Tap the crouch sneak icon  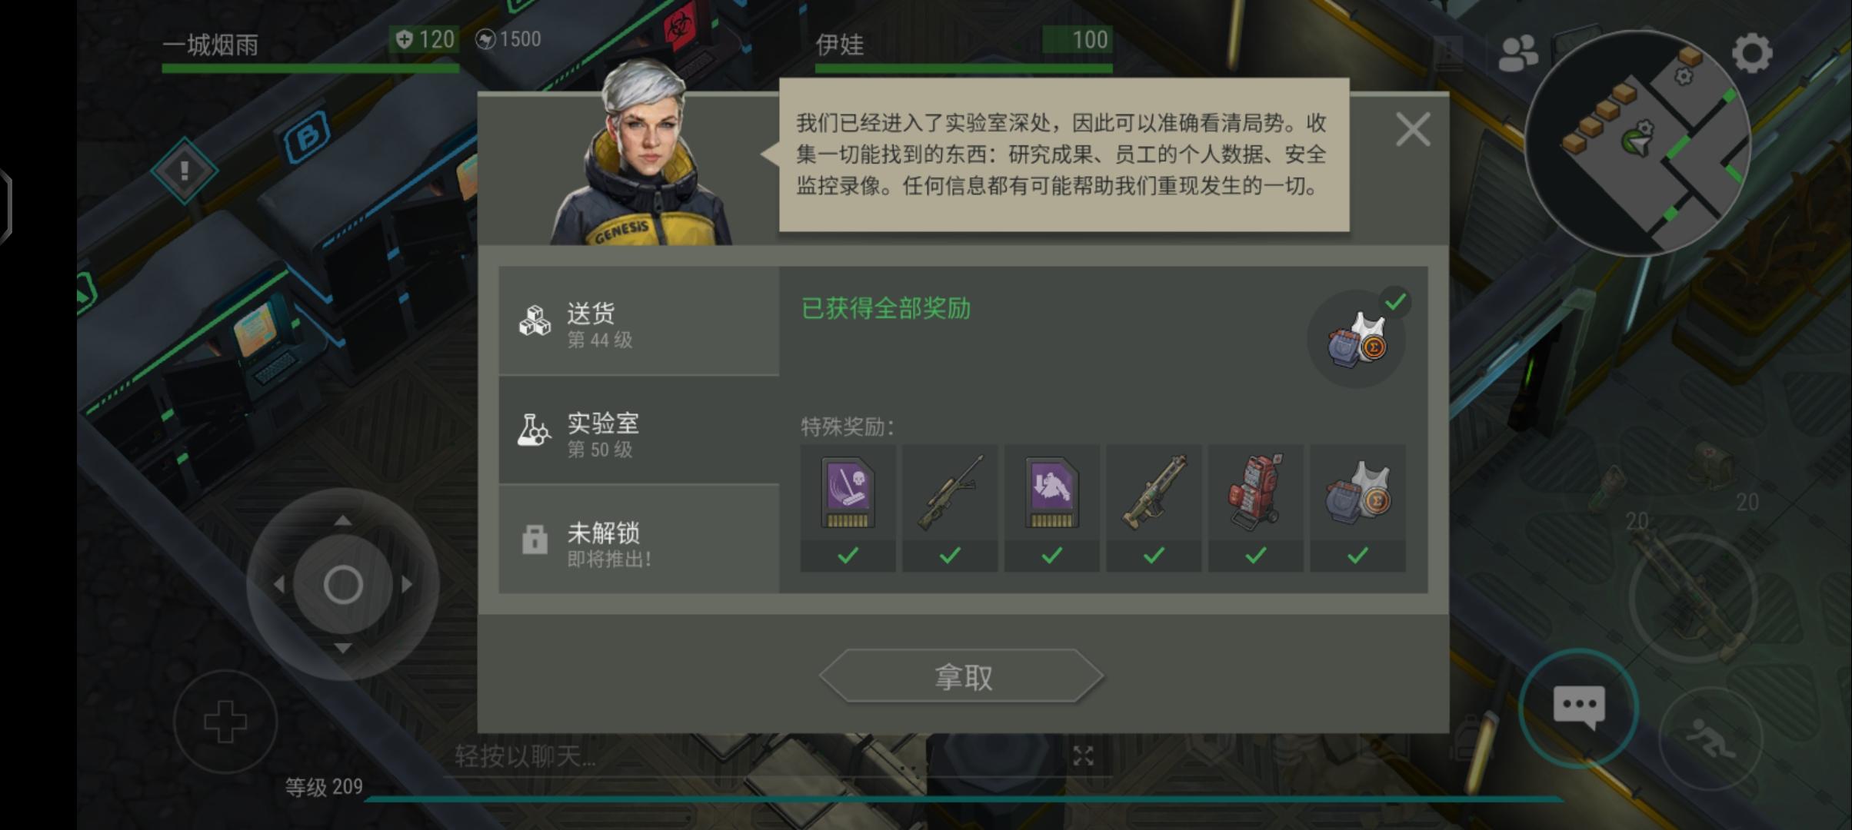click(x=1710, y=739)
